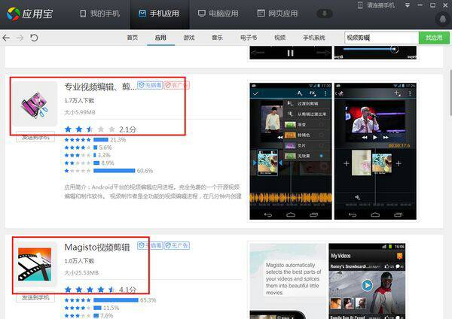Click 无病毒 badge of 专业视频编辑 app
The width and height of the screenshot is (452, 319).
[x=150, y=85]
